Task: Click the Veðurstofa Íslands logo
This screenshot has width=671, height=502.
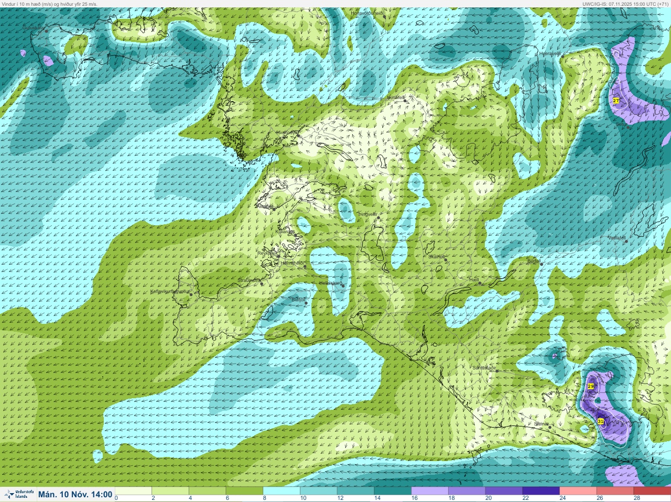Action: 19,494
